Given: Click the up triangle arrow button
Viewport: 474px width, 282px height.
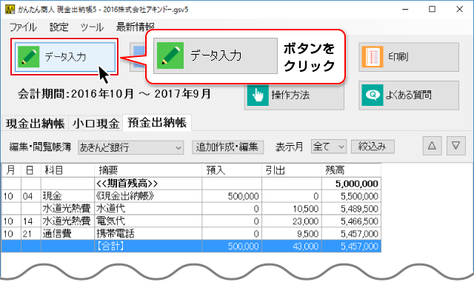Looking at the screenshot, I should (x=432, y=146).
